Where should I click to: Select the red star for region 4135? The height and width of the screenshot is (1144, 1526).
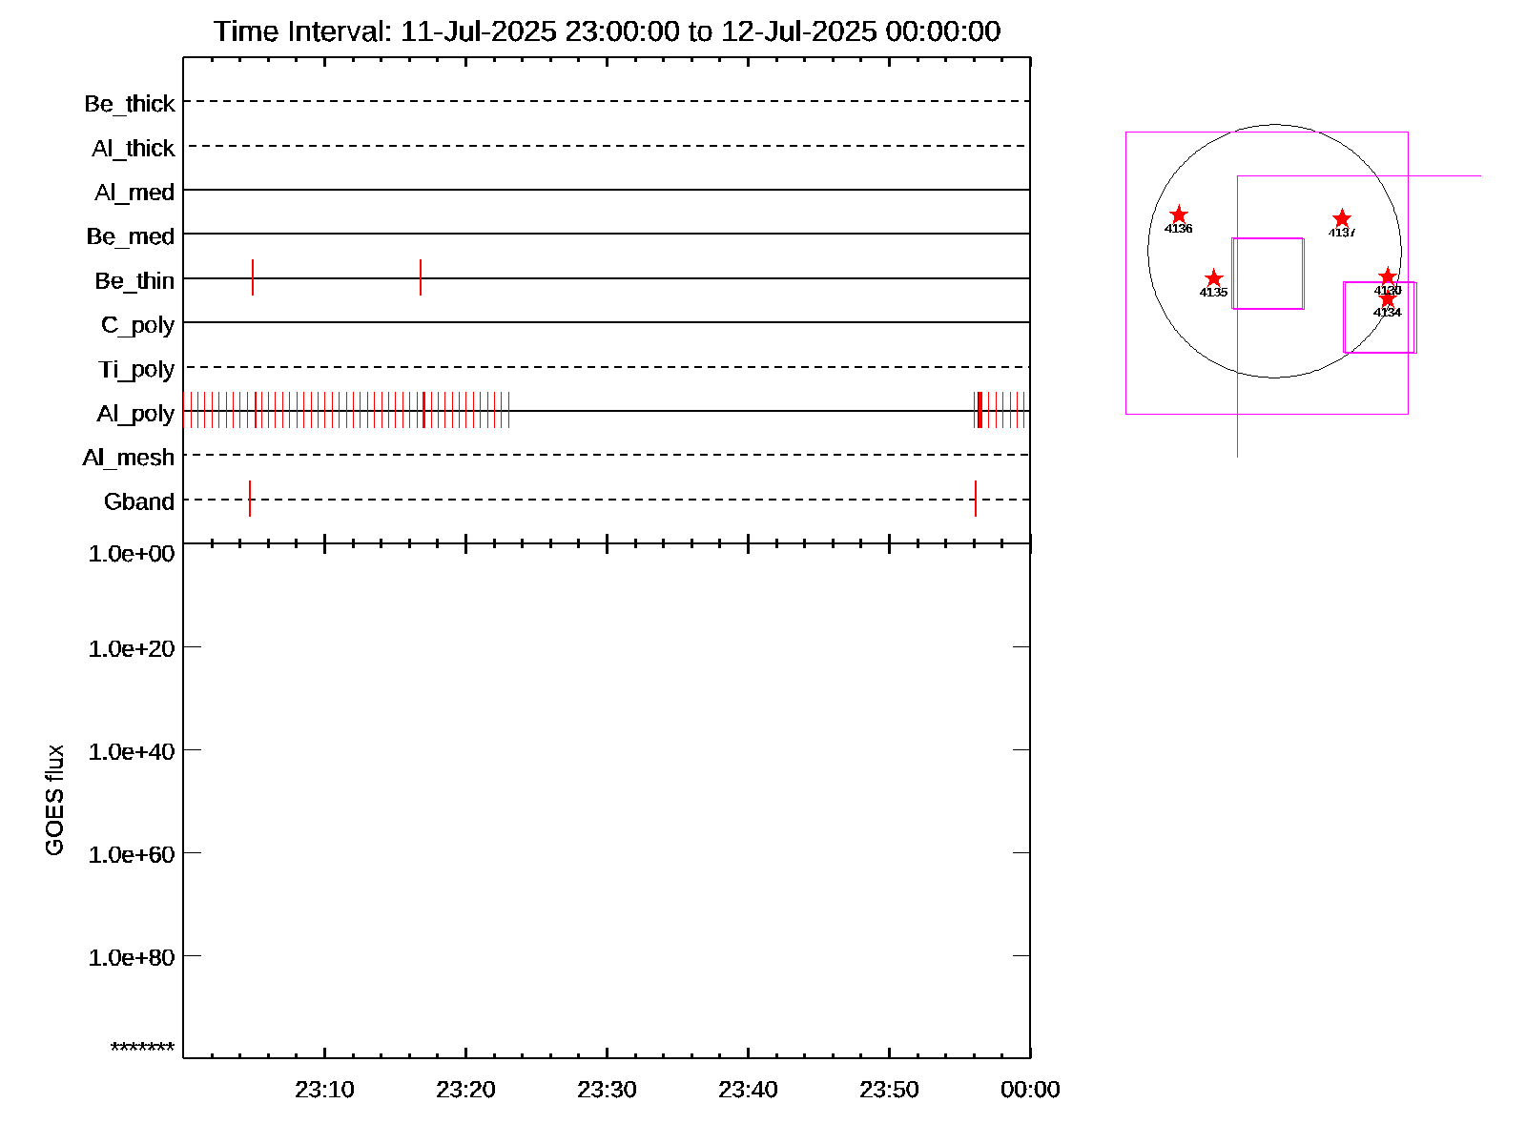[1213, 278]
